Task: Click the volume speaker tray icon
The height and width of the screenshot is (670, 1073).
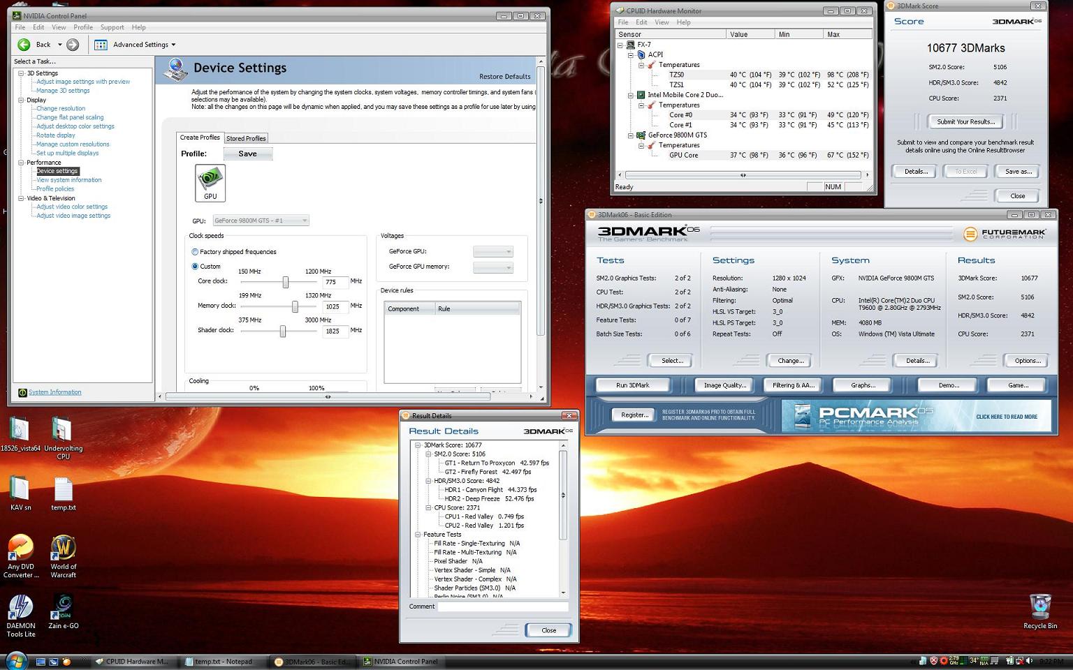Action: coord(1028,661)
